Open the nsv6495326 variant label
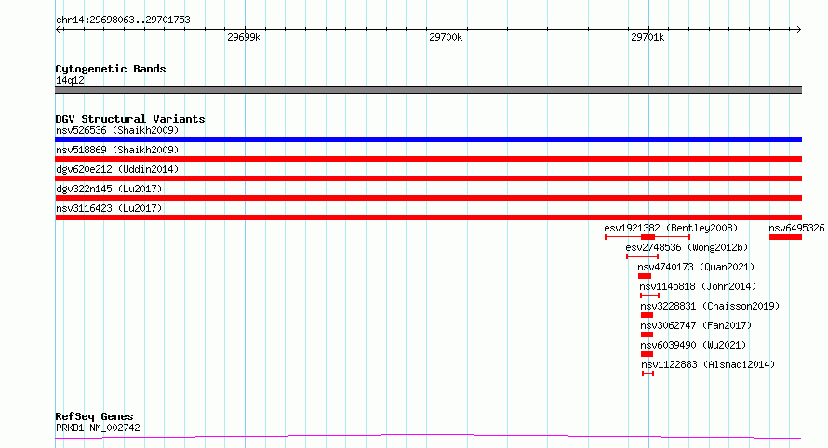 click(x=796, y=228)
